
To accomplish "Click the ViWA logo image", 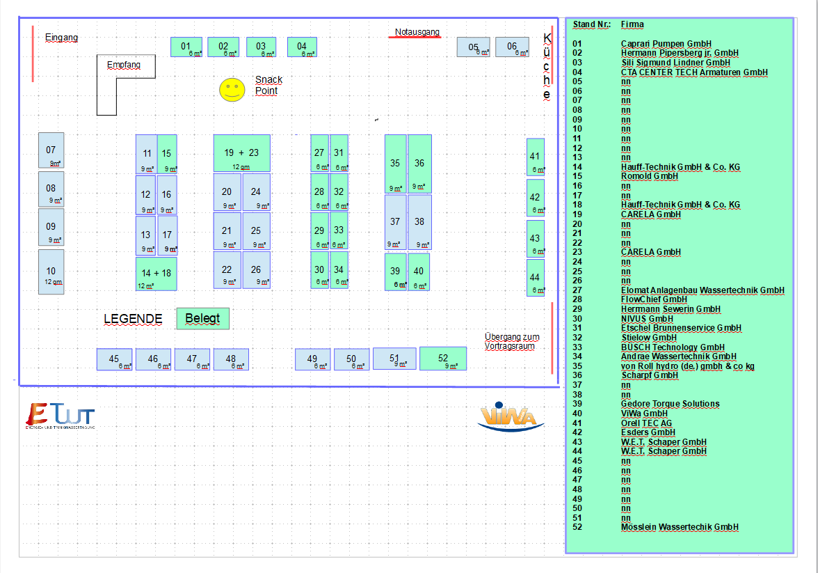I will [x=511, y=417].
